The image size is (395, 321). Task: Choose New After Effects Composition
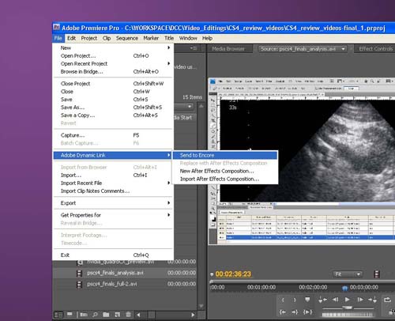225,171
